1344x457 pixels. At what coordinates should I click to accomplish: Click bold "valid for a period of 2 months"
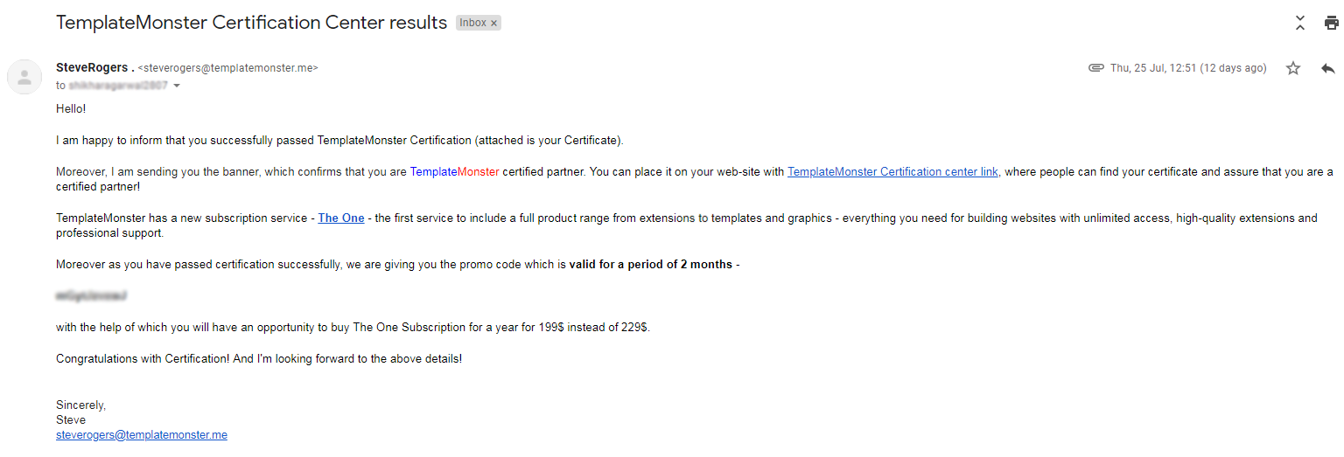point(650,265)
